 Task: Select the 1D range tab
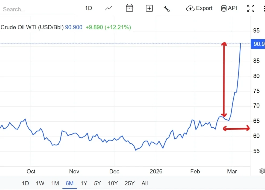(x=25, y=183)
